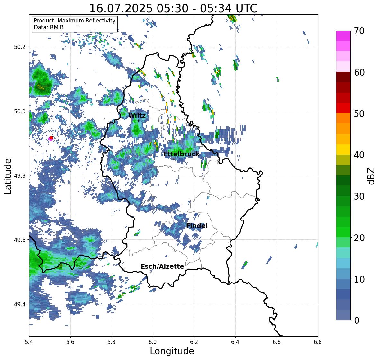The width and height of the screenshot is (379, 359).
Task: Click the Ettelbruck station label
Action: coord(181,154)
